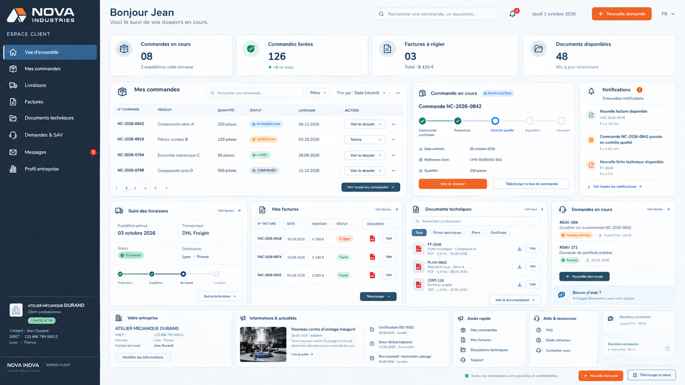The height and width of the screenshot is (385, 685).
Task: Expand the Filtres dropdown
Action: (x=318, y=93)
